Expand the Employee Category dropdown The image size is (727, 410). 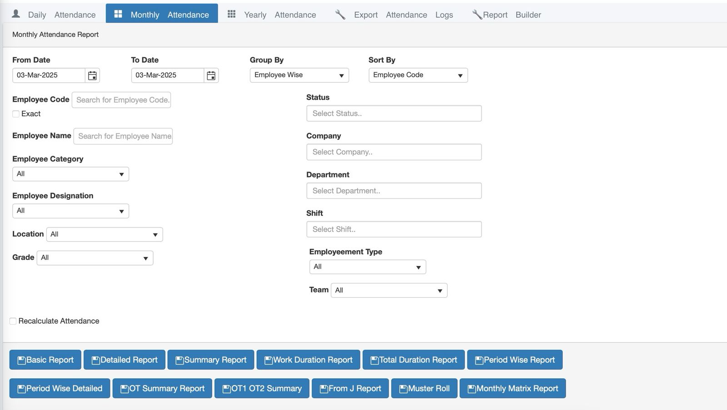pos(70,174)
